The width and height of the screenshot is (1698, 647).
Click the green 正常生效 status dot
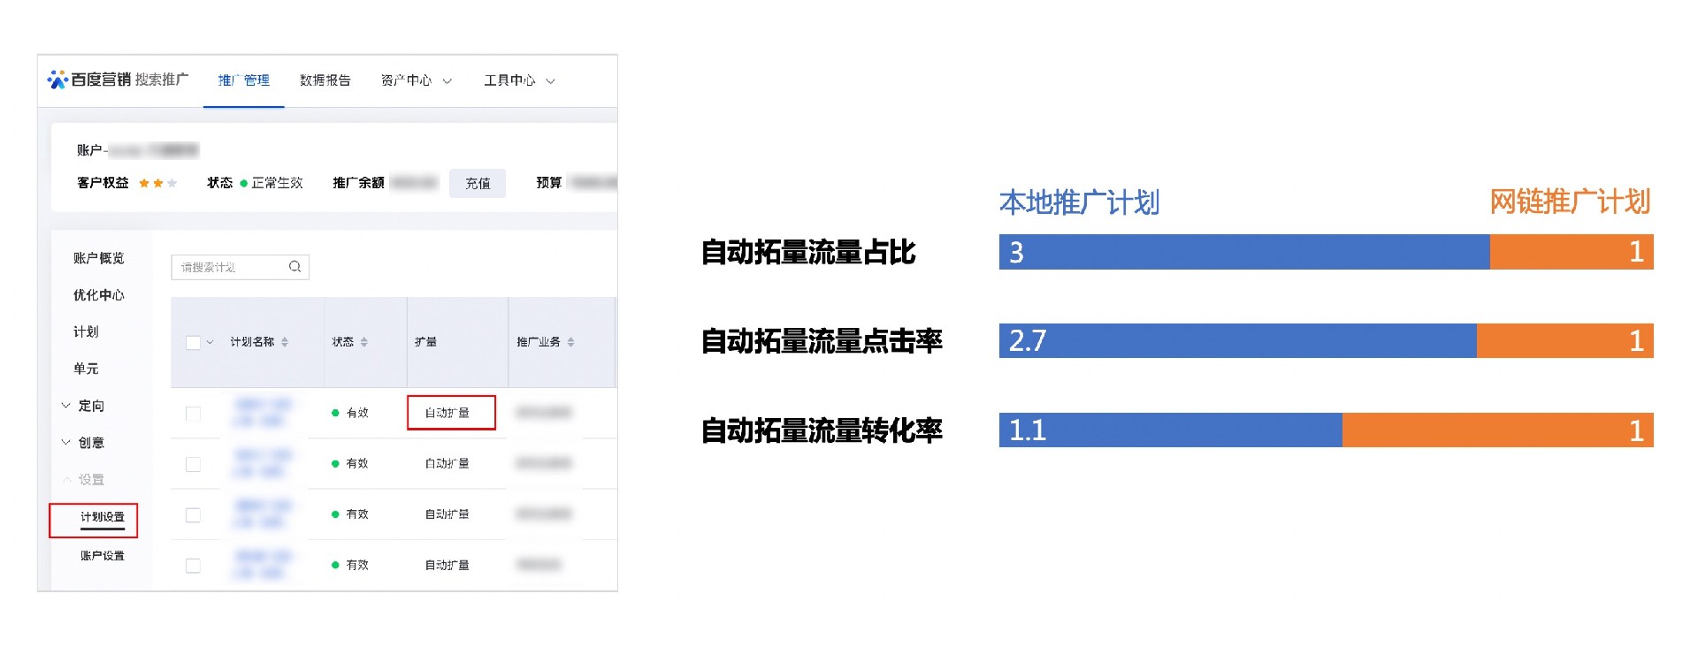pos(243,183)
